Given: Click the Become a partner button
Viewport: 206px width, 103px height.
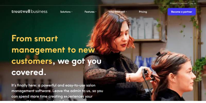Looking at the screenshot, I should tap(182, 12).
